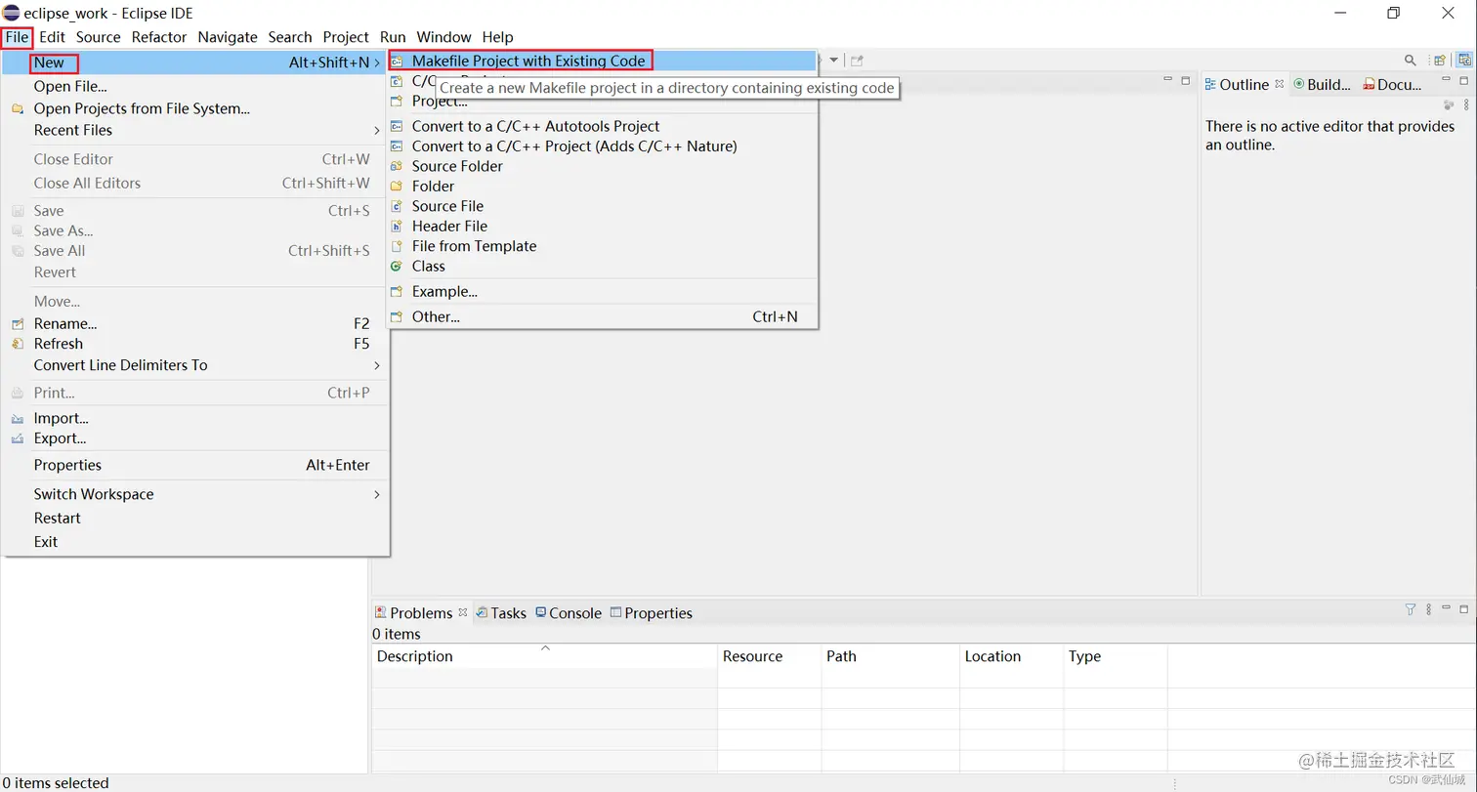Click the Import icon in File menu
Screen dimensions: 1477x792
[17, 418]
